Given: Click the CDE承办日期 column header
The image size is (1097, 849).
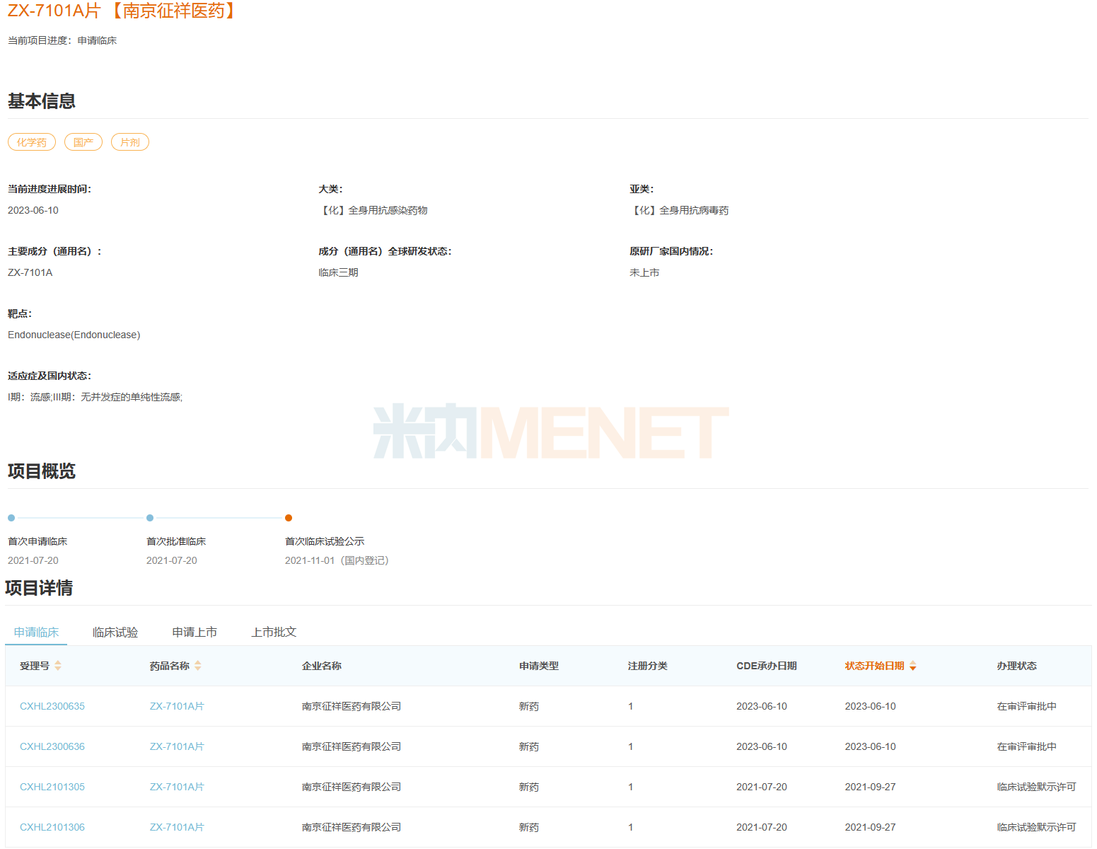Looking at the screenshot, I should pos(767,666).
